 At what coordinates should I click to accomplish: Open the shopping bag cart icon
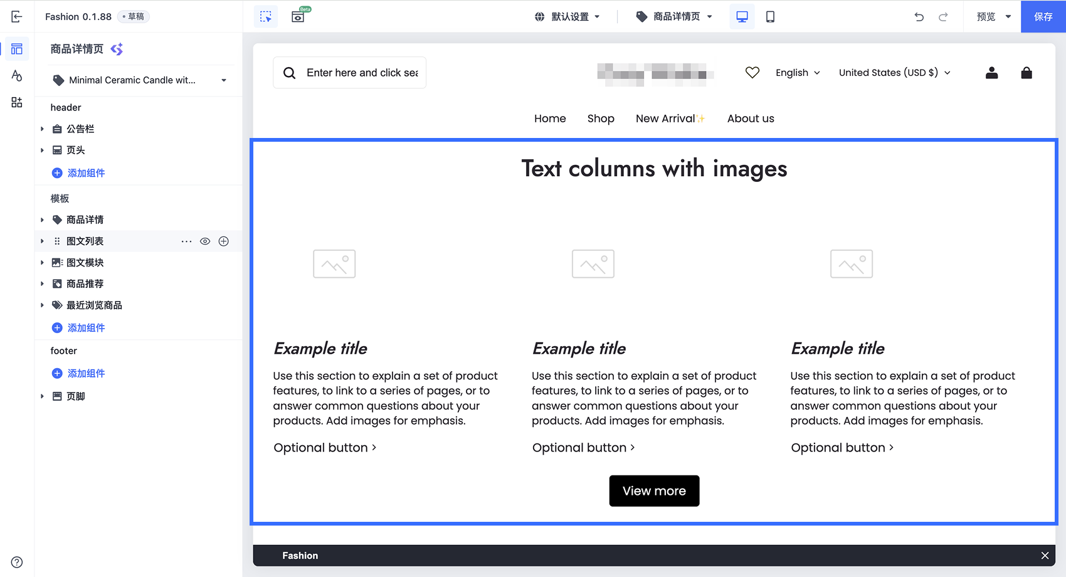pos(1026,73)
